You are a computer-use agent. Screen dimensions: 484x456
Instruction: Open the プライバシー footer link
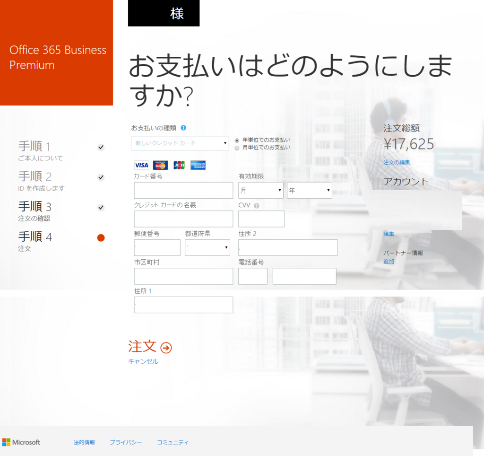pos(126,442)
